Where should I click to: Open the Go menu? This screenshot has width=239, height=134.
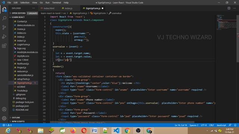41,3
